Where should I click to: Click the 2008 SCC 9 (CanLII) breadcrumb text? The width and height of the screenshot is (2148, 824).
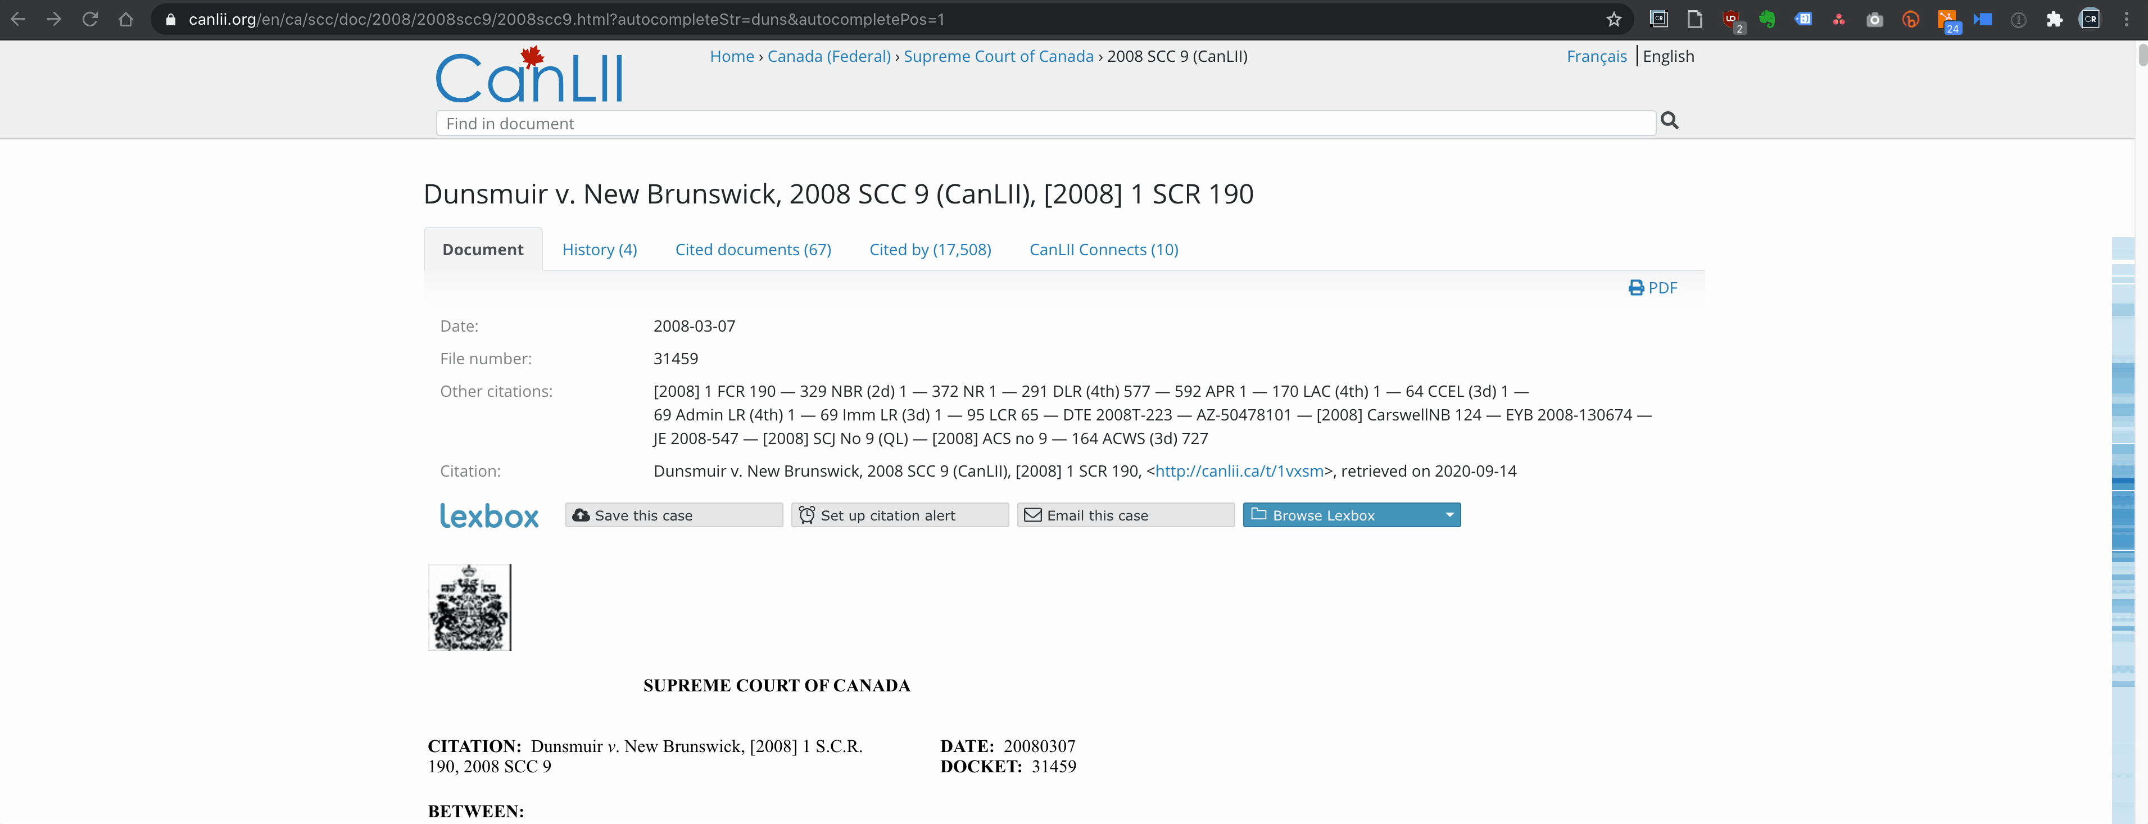pos(1177,56)
